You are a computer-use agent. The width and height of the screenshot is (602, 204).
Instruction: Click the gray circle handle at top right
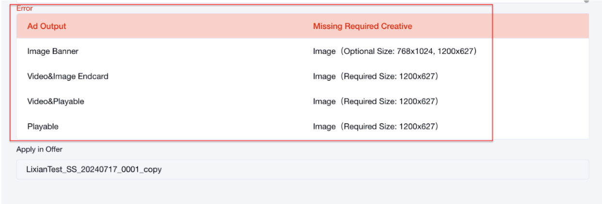[x=586, y=1]
